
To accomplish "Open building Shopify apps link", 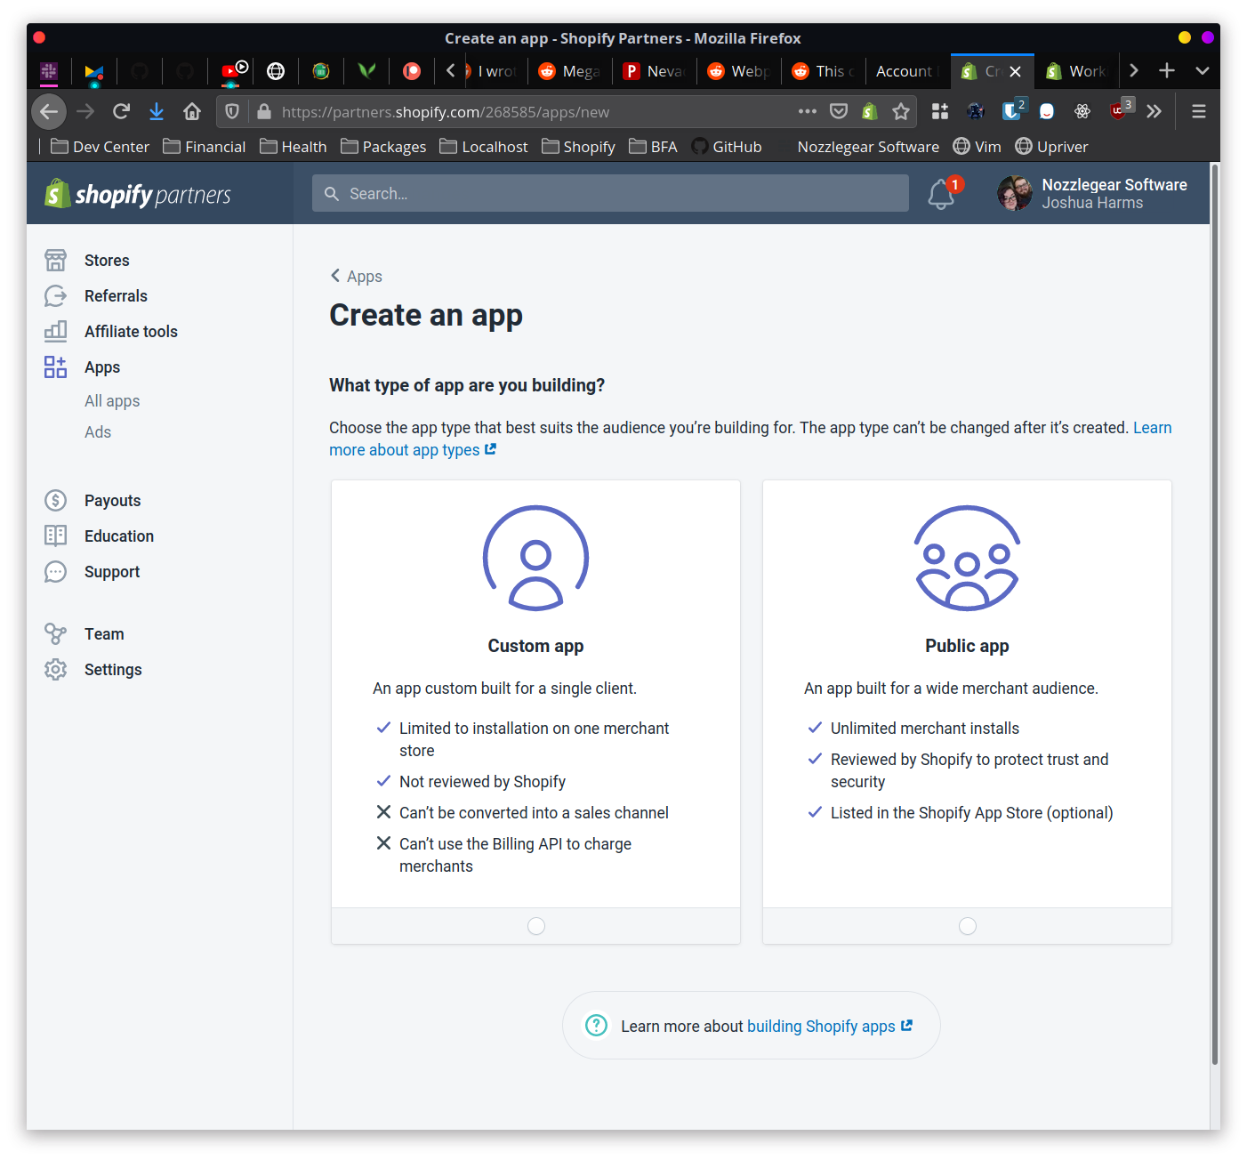I will point(830,1026).
